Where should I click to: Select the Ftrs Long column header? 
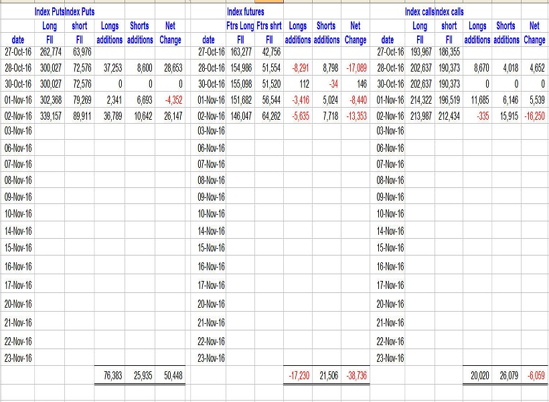coord(239,26)
